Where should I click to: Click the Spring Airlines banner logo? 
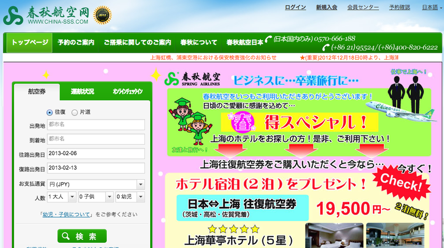(192, 79)
